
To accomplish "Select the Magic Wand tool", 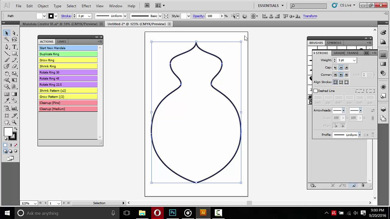I will point(7,40).
